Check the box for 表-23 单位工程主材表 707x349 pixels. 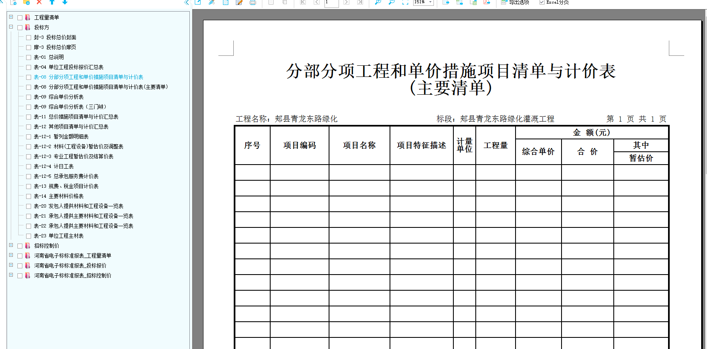pyautogui.click(x=29, y=236)
